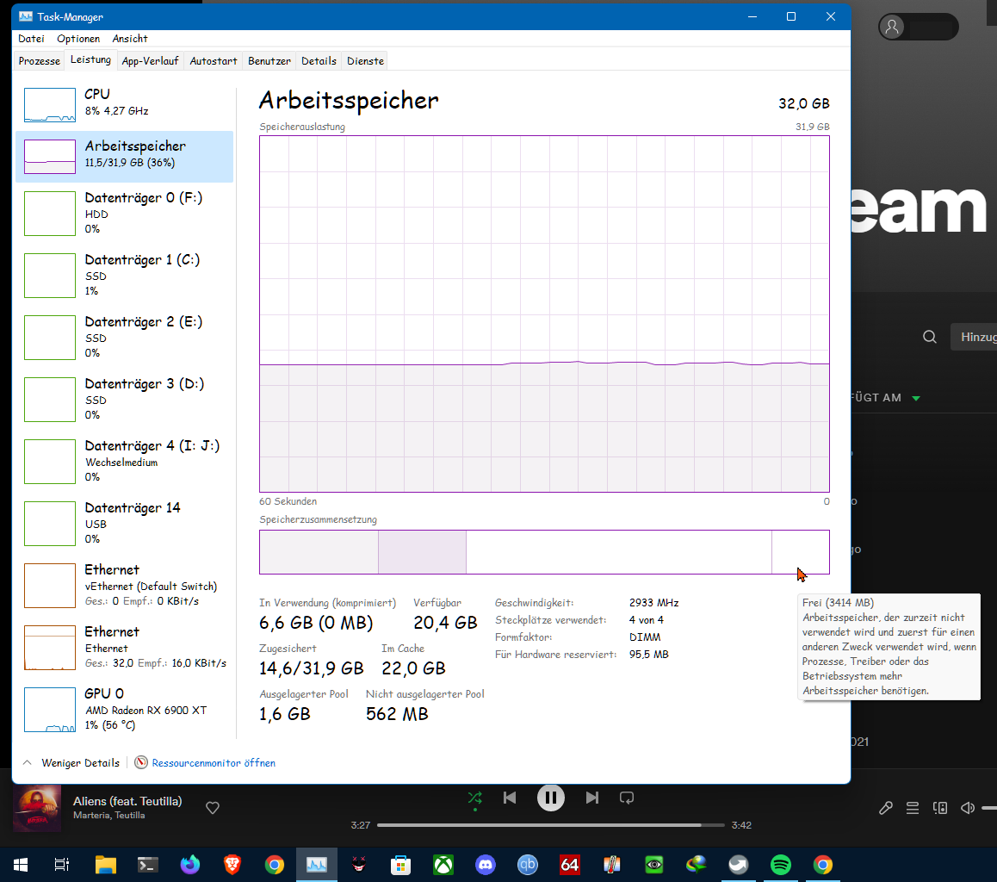Like the song Aliens with heart icon
Viewport: 997px width, 882px height.
[x=213, y=808]
